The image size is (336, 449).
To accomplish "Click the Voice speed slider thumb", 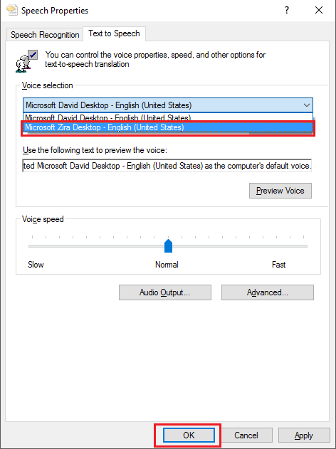I will tap(168, 246).
